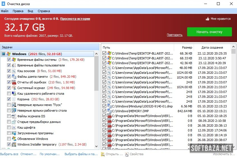Open the Правка menu

point(18,11)
